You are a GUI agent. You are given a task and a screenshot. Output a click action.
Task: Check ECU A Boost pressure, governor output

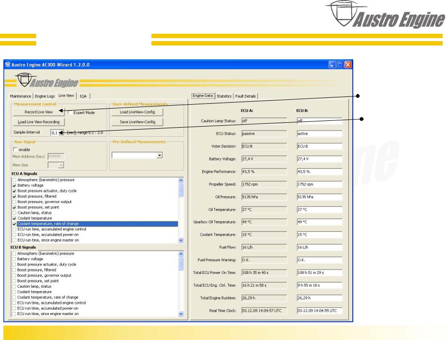click(x=14, y=202)
